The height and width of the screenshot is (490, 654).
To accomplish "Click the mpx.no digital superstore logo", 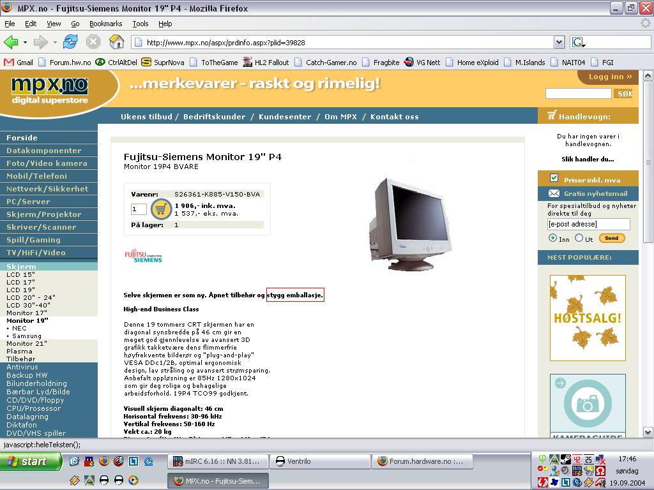I will pyautogui.click(x=50, y=90).
